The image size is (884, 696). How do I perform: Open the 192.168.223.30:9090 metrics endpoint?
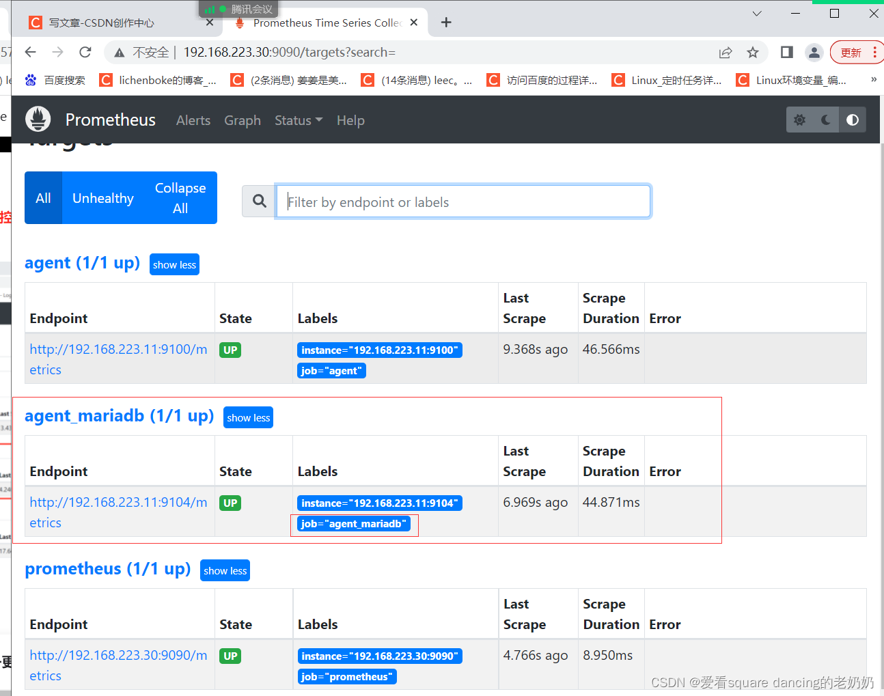[x=118, y=665]
